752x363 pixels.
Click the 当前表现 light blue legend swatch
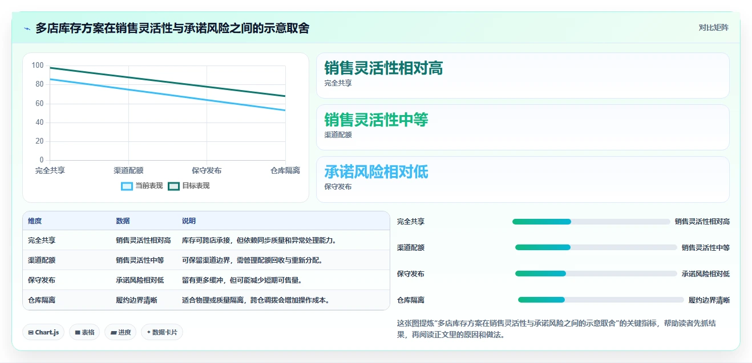coord(127,186)
